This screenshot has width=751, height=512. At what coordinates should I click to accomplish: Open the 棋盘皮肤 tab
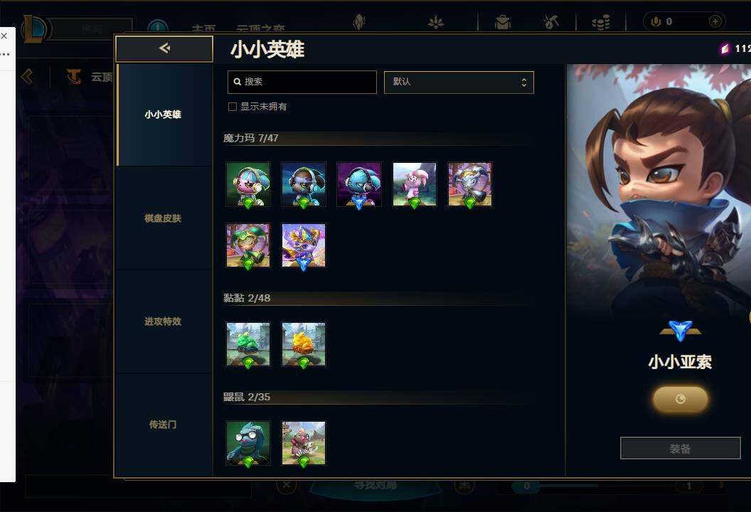point(164,218)
